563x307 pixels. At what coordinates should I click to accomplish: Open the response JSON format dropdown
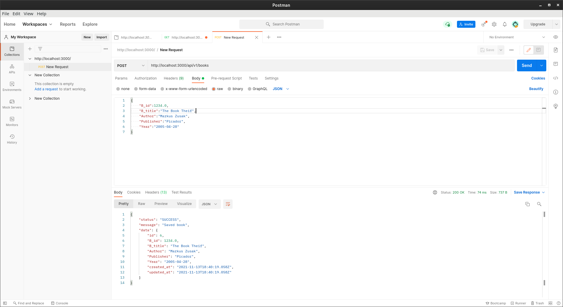coord(209,204)
